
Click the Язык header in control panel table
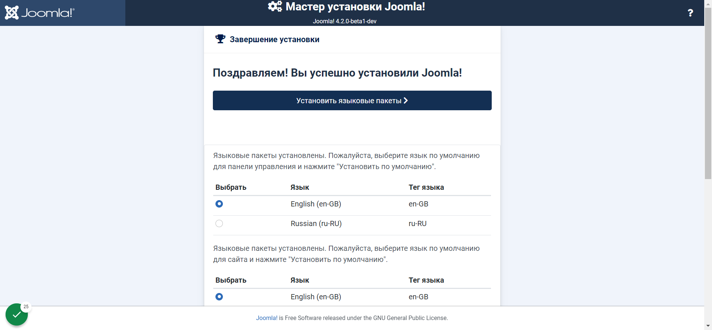click(300, 187)
